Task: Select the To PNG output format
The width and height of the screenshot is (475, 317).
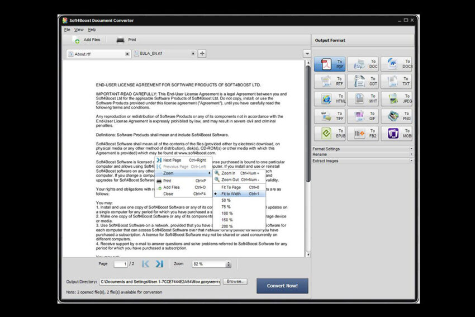Action: coord(397,116)
